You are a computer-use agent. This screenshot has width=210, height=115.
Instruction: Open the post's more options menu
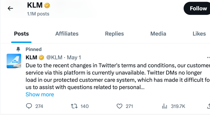[208, 57]
